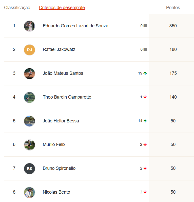
Task: Click the 350 points value
Action: (x=173, y=26)
